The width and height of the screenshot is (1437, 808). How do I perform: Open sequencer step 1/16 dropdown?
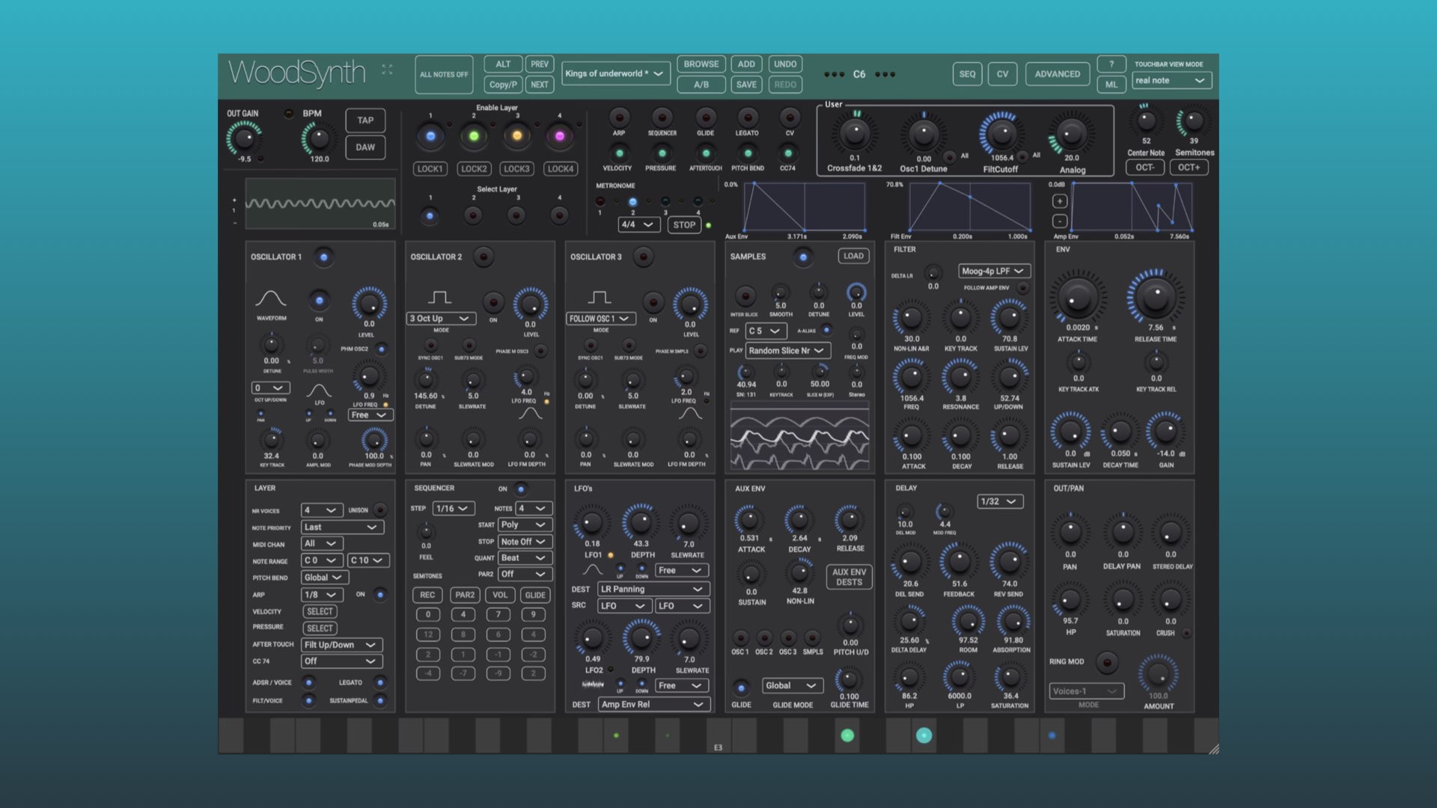[x=454, y=509]
